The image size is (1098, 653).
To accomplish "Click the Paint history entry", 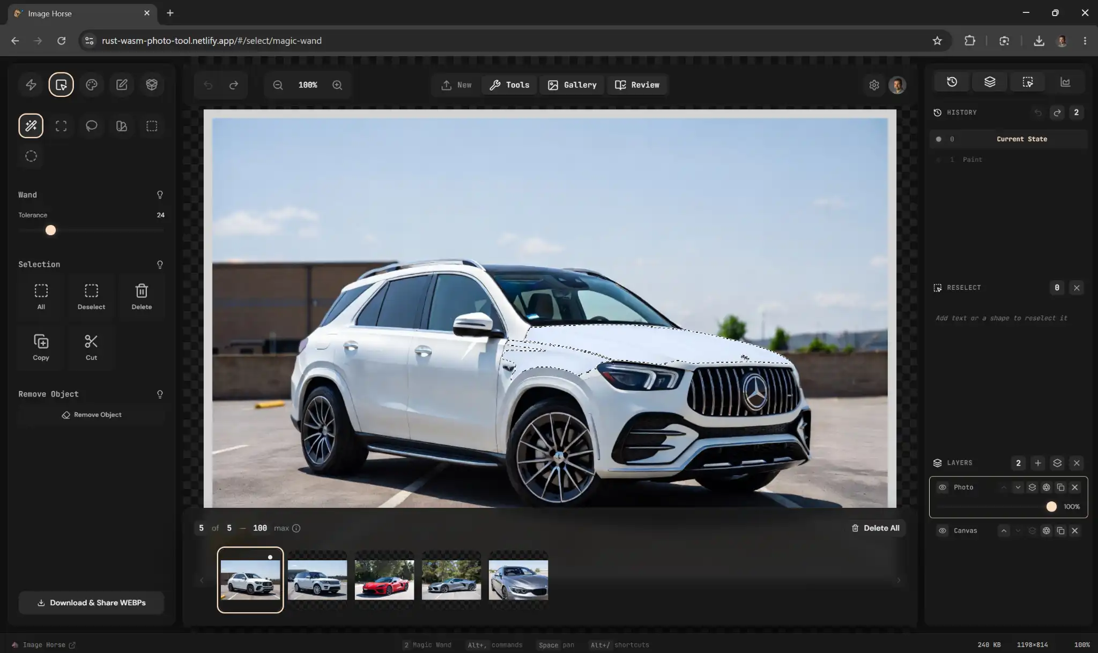I will click(1009, 160).
